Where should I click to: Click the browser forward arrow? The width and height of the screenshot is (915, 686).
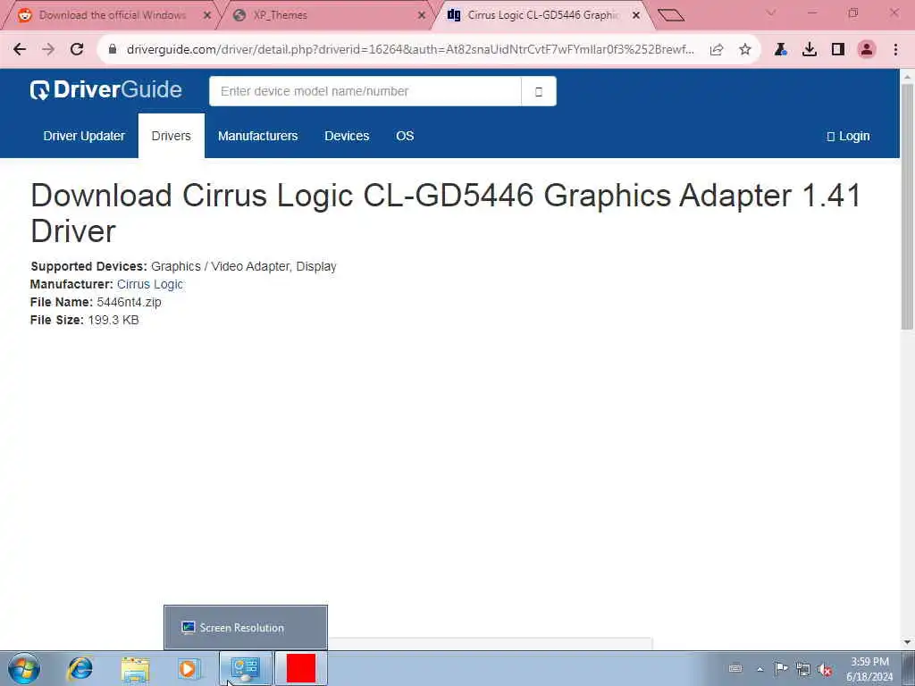48,50
